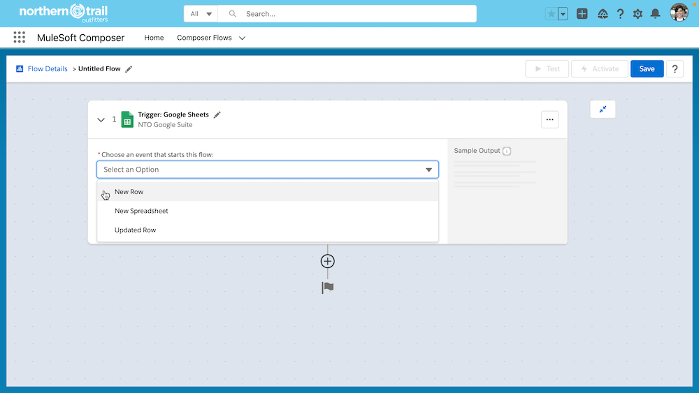The width and height of the screenshot is (699, 393).
Task: Click the Activate button
Action: [x=600, y=68]
